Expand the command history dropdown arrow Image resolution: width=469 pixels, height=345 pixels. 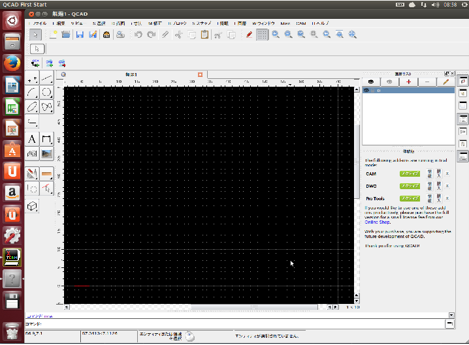click(x=451, y=315)
